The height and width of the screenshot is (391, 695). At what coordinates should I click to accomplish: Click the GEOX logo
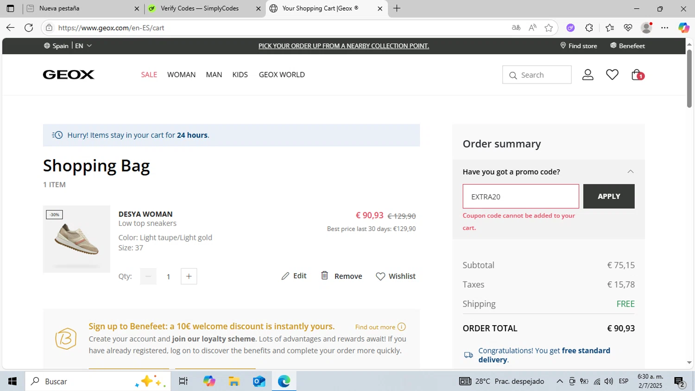coord(69,75)
